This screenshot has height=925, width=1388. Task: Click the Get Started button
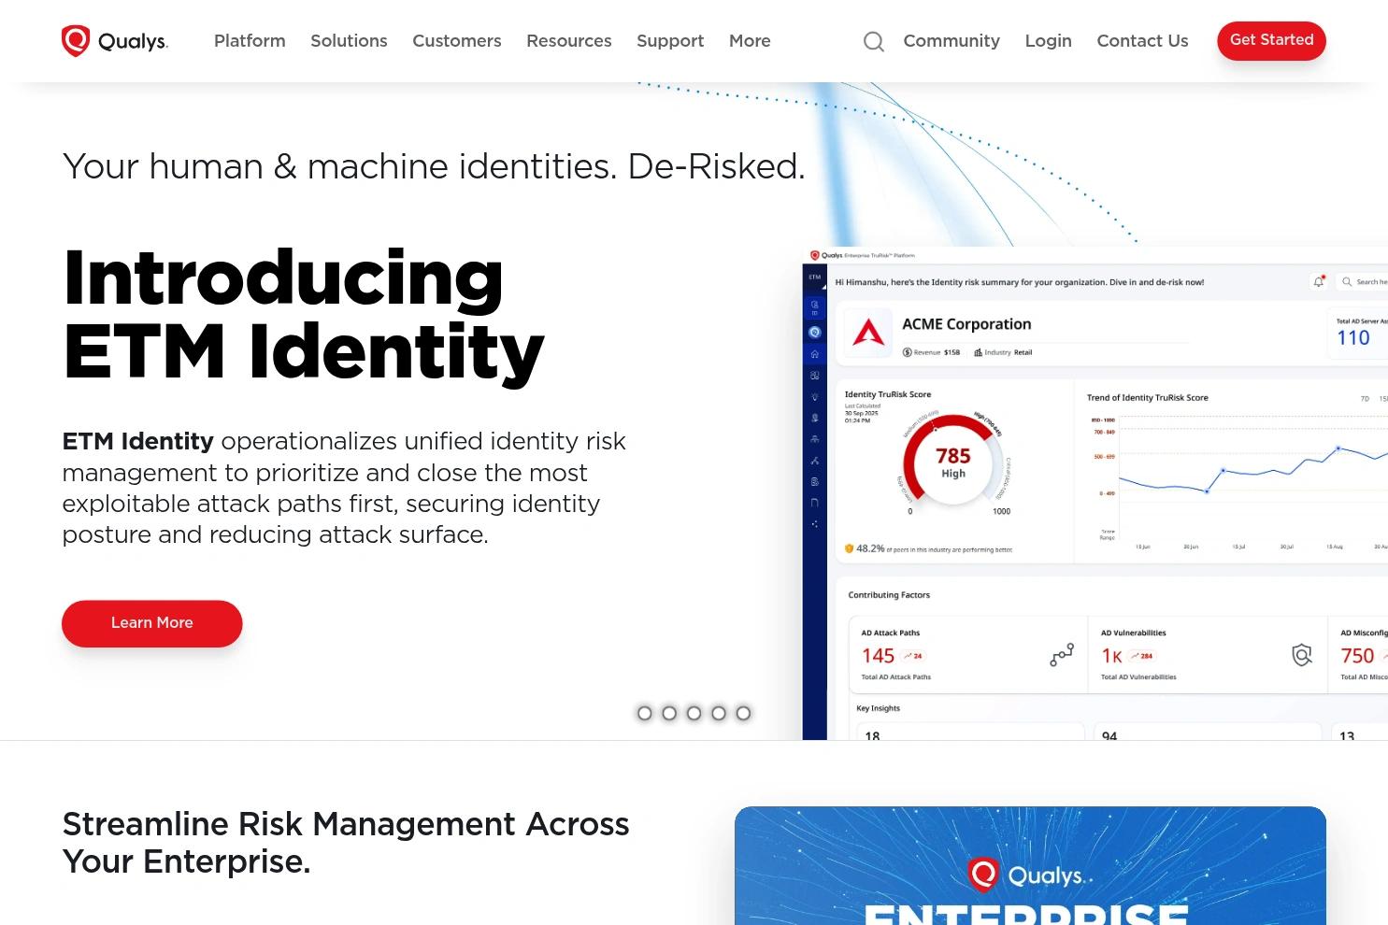(1271, 40)
